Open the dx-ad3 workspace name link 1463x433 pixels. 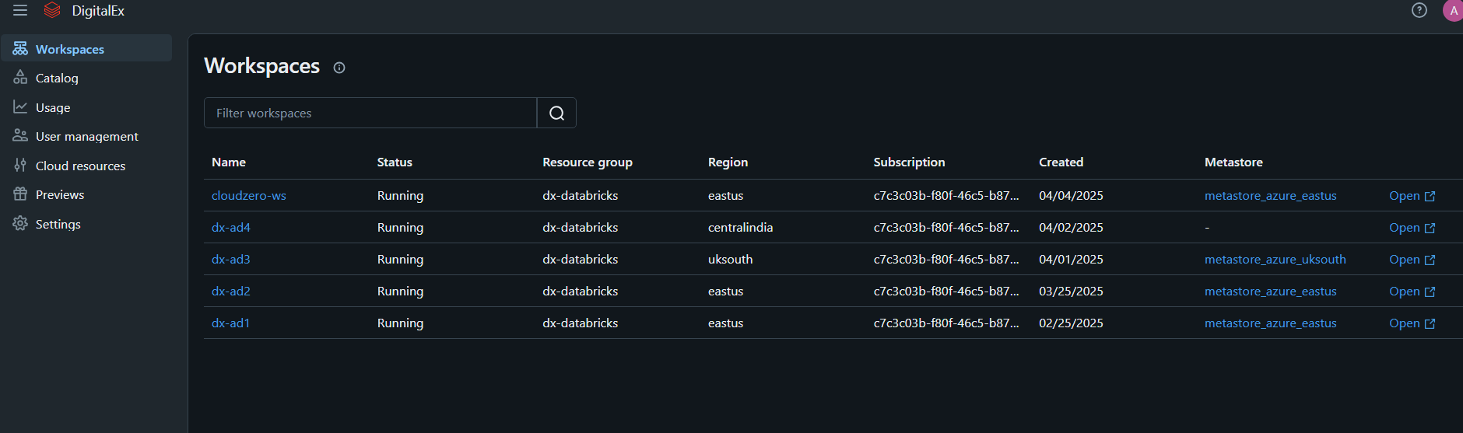pyautogui.click(x=231, y=260)
